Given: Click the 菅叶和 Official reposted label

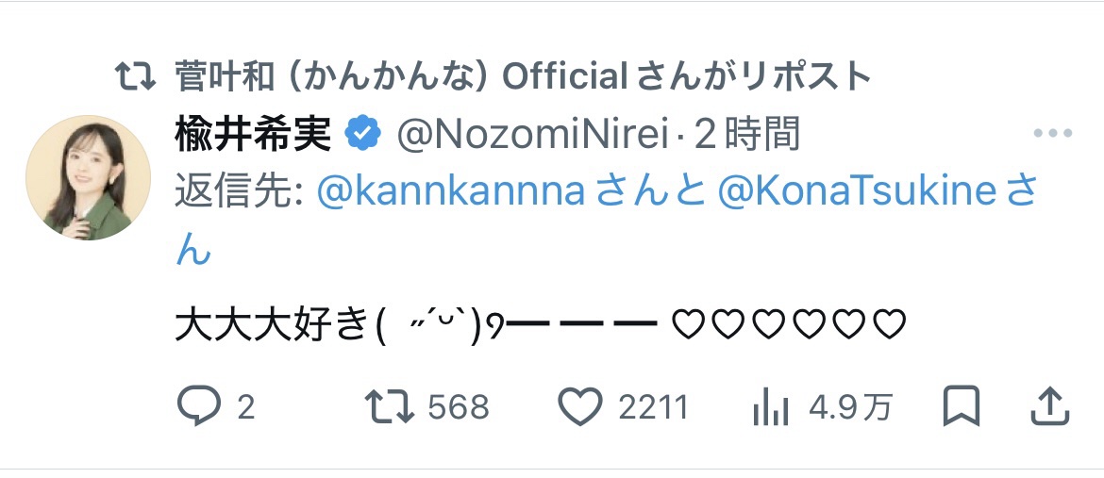Looking at the screenshot, I should [x=523, y=76].
